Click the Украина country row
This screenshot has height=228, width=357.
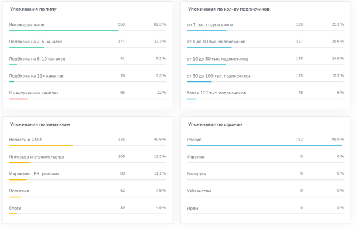(x=265, y=159)
